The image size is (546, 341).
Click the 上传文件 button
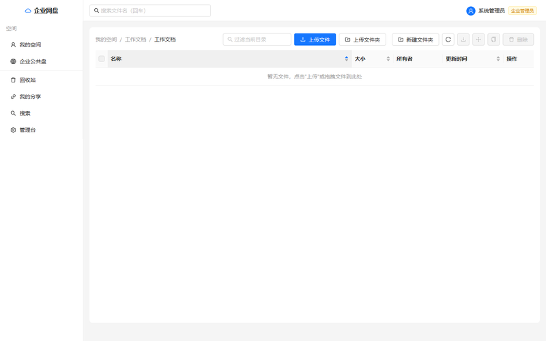pyautogui.click(x=315, y=40)
